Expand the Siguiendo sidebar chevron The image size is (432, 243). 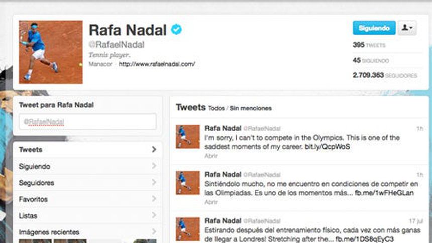click(x=154, y=166)
